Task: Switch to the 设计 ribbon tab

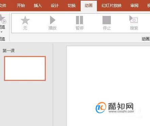Action: point(55,5)
